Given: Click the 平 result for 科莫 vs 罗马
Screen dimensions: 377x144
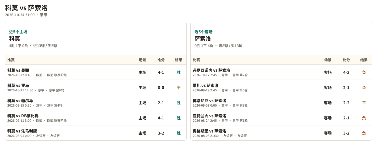Looking at the screenshot, I should tap(179, 87).
